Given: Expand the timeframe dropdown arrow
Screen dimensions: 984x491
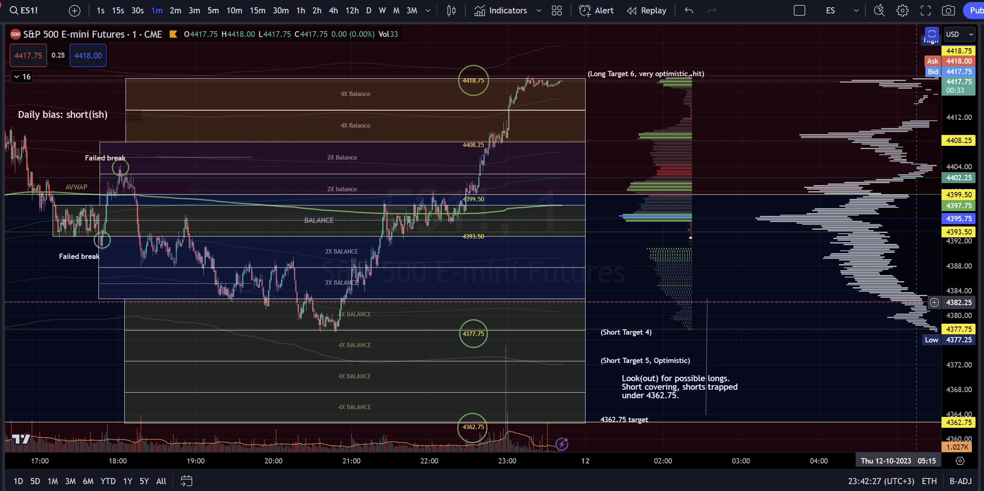Looking at the screenshot, I should 428,11.
